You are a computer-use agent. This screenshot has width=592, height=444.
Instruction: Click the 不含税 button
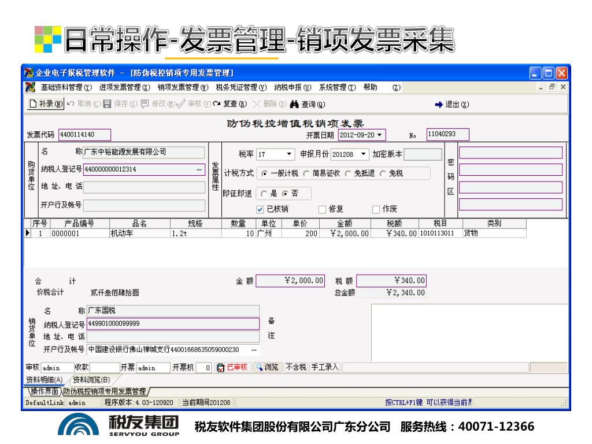[296, 367]
